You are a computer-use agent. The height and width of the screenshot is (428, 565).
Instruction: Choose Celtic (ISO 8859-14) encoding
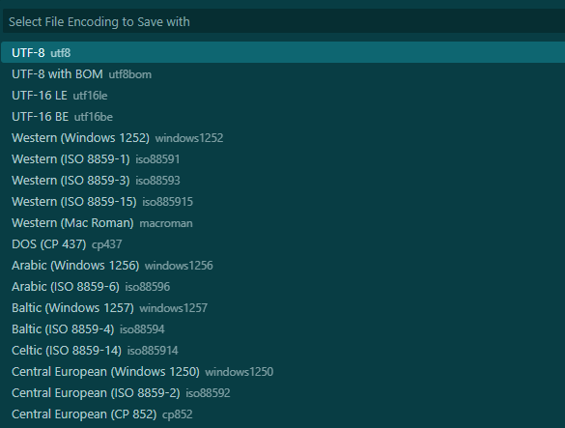283,351
